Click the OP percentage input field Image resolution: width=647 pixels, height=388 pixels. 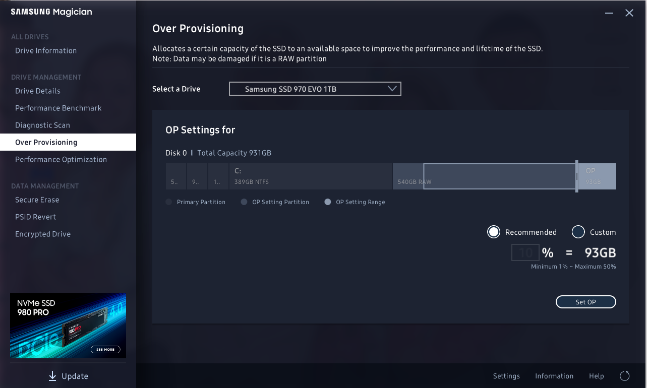pos(525,252)
